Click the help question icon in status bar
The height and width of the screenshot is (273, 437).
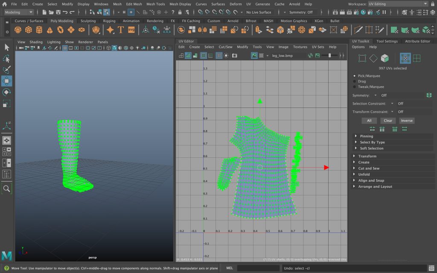(7, 268)
